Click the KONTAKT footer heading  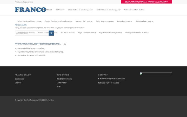click(x=103, y=75)
